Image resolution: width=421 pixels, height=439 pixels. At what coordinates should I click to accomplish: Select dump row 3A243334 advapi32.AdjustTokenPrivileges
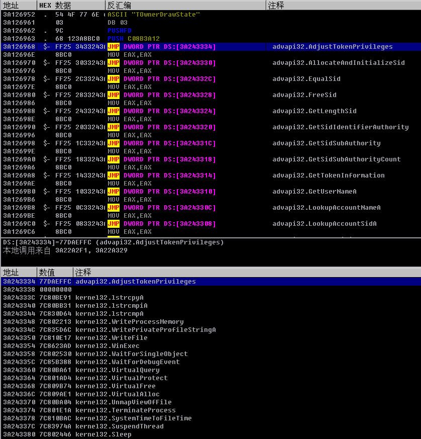(211, 282)
